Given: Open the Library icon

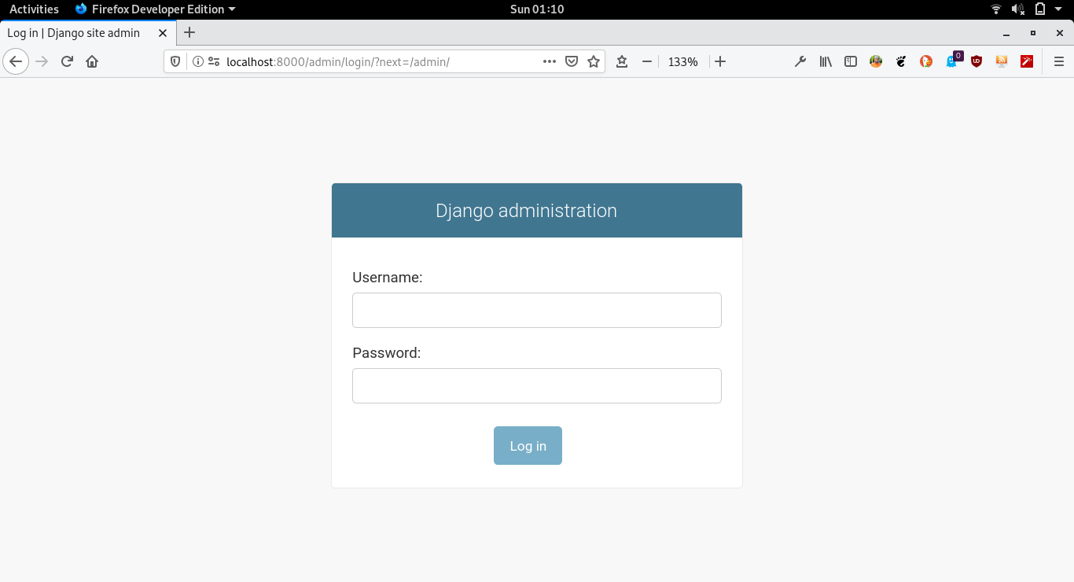Looking at the screenshot, I should pyautogui.click(x=826, y=61).
